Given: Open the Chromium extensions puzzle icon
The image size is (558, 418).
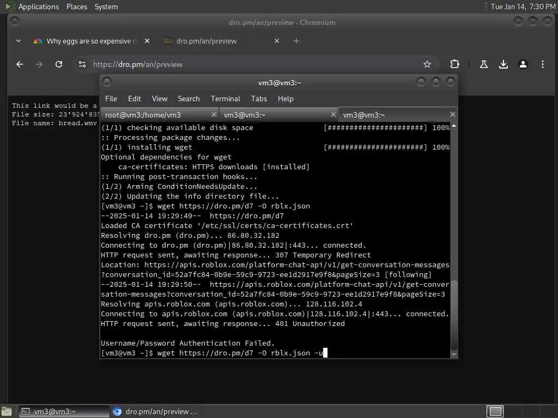Looking at the screenshot, I should (x=454, y=64).
